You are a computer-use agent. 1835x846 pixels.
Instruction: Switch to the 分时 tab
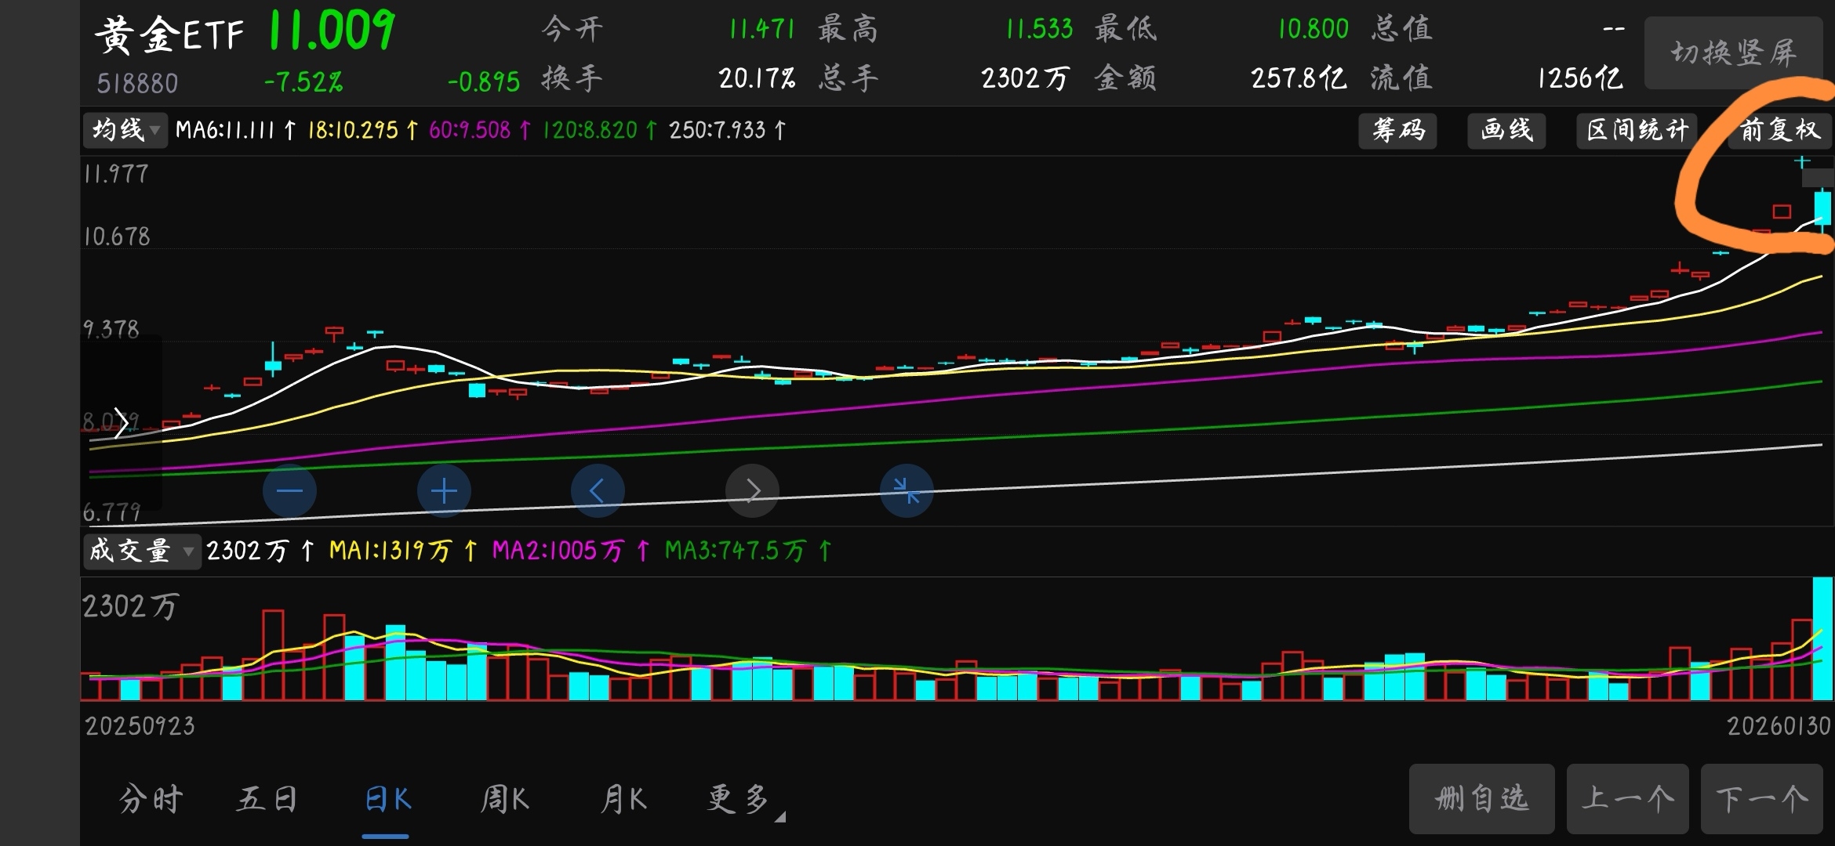tap(151, 800)
